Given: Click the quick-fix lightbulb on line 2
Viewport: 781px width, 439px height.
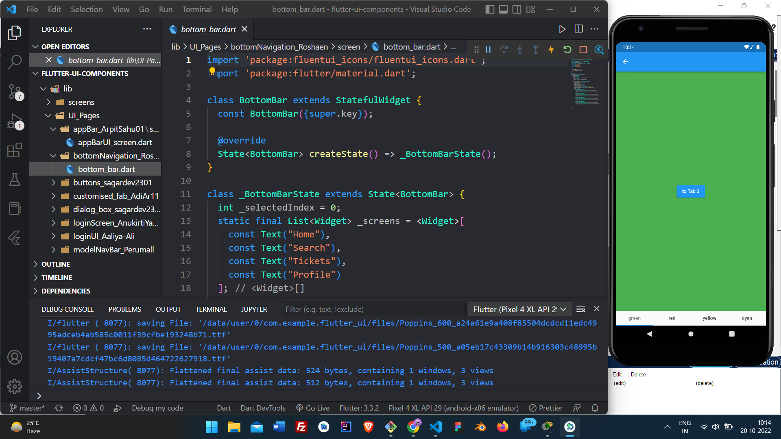Looking at the screenshot, I should click(212, 71).
